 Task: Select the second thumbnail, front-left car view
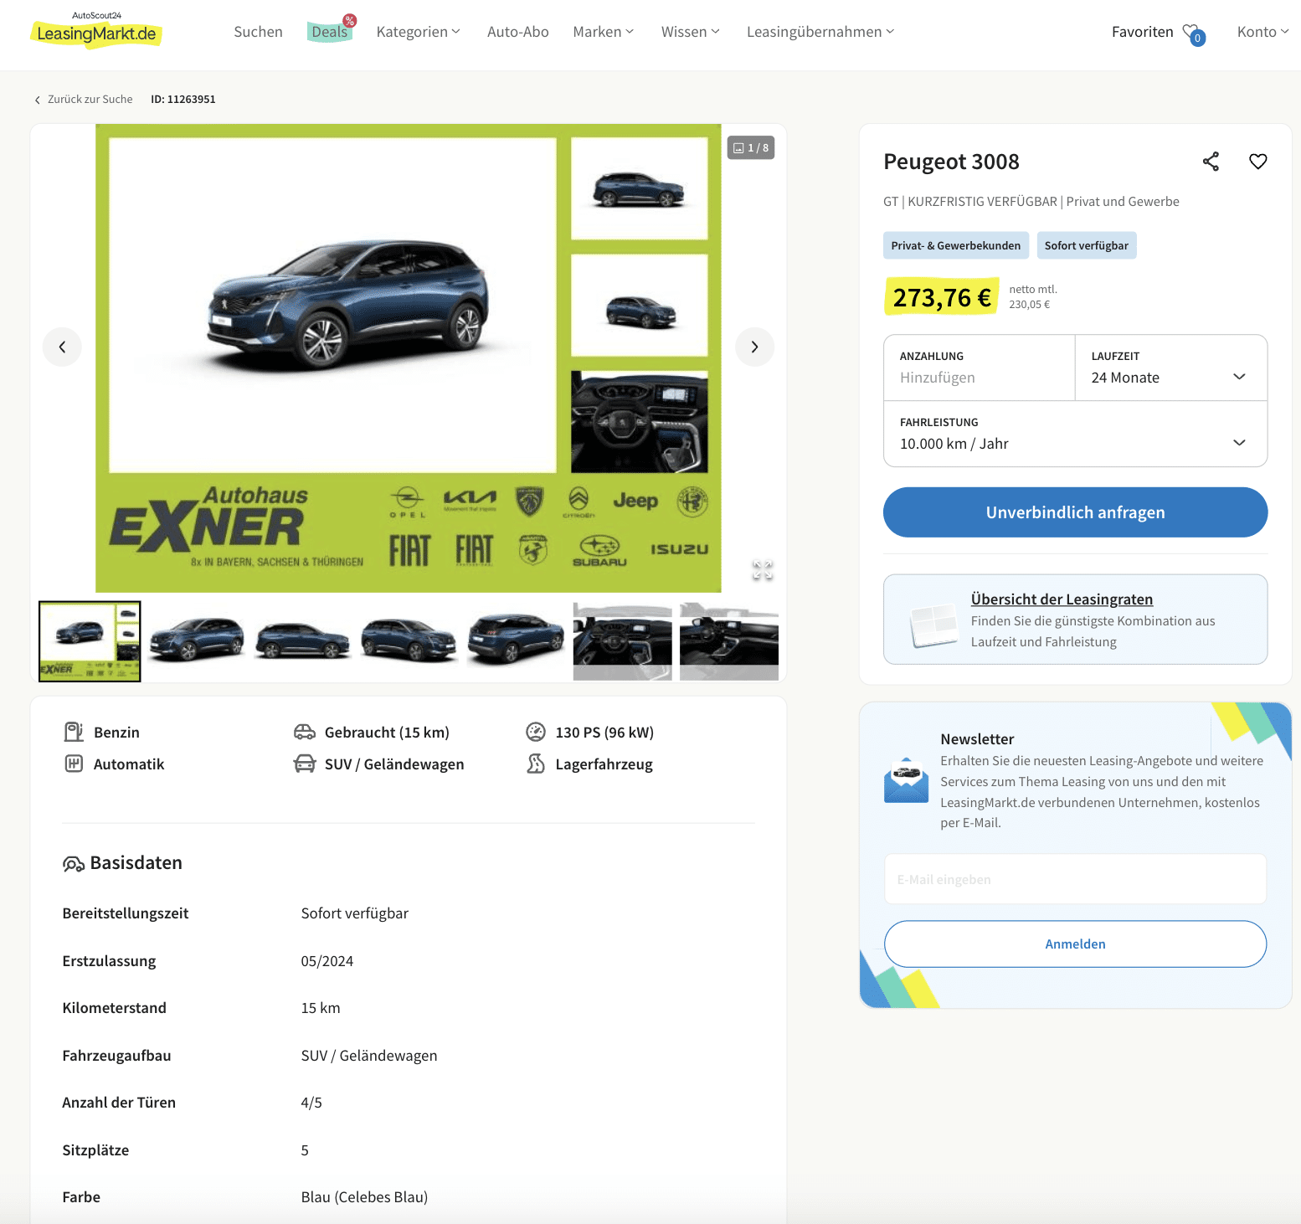197,641
